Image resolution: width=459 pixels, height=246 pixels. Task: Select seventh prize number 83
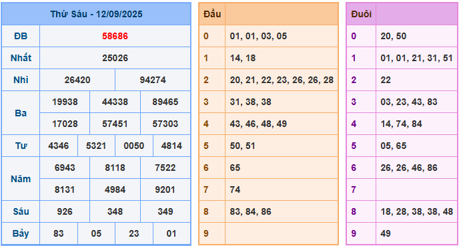point(59,233)
